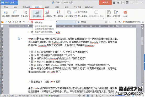The image size is (145, 97).
Task: Click the paragraph layout icon beside first paragraph
Action: click(19, 38)
